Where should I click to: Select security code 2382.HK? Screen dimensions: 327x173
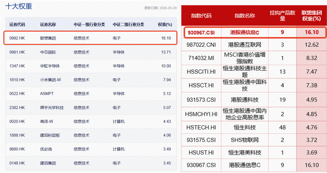[x=17, y=107]
